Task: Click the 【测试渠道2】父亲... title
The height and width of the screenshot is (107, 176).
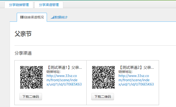Action: tap(136, 67)
